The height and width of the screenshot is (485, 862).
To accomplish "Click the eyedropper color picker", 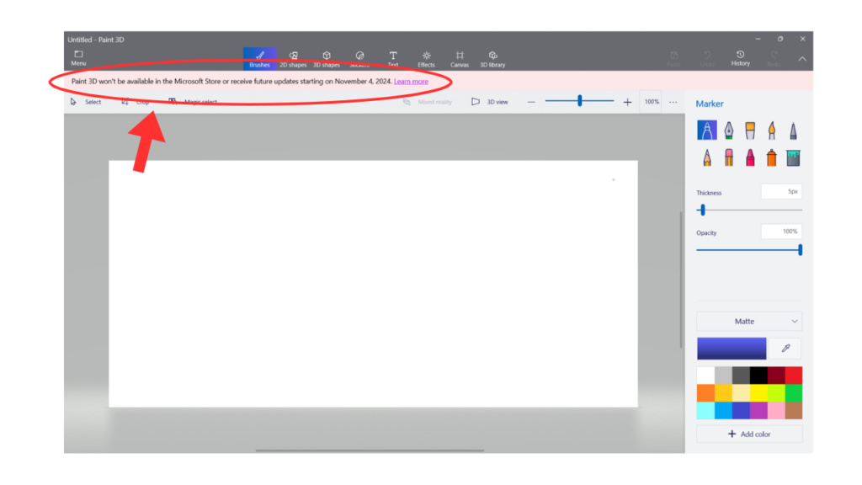I will pos(785,348).
